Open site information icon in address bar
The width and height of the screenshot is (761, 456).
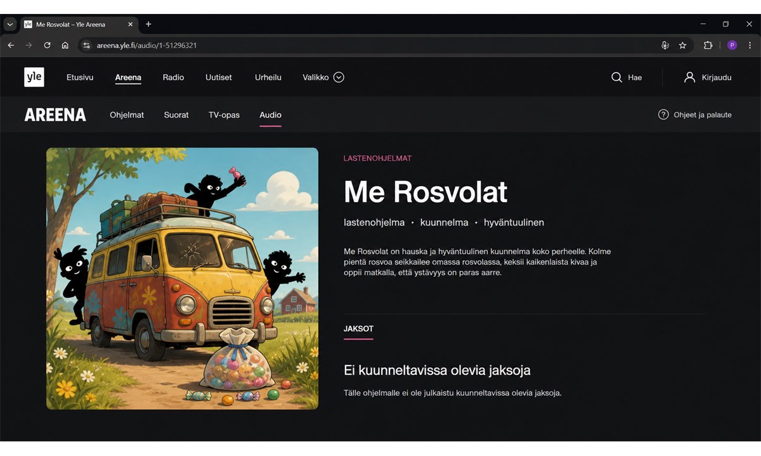tap(87, 46)
